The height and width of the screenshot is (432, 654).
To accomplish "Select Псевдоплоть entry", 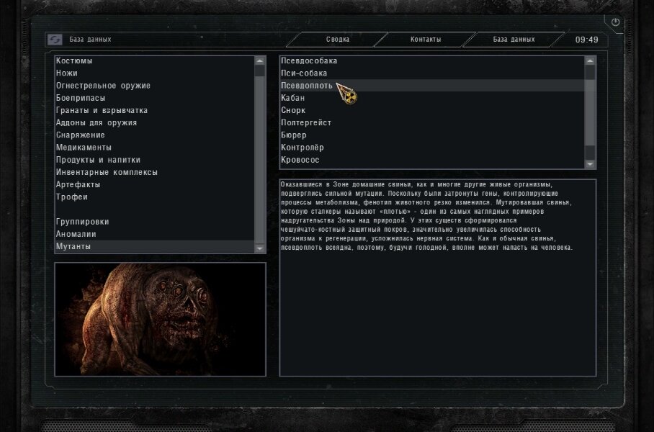I will point(432,86).
